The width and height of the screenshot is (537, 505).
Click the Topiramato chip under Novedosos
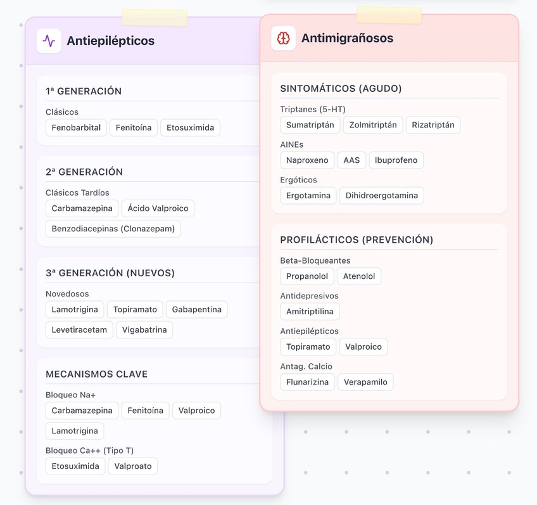point(135,309)
